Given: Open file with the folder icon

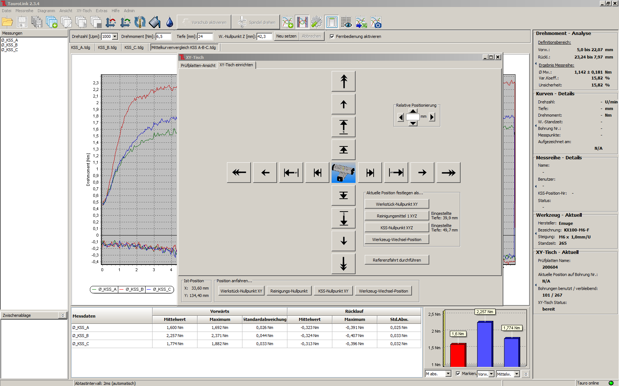Looking at the screenshot, I should tap(7, 22).
